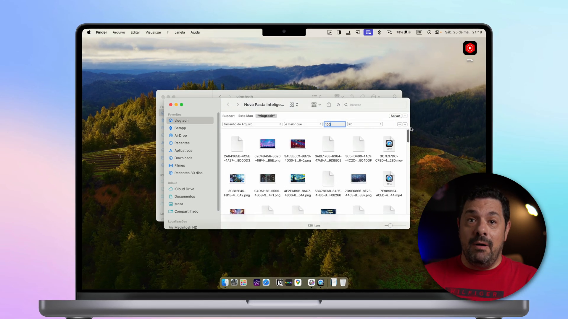Click the search magnifier icon

pyautogui.click(x=346, y=105)
